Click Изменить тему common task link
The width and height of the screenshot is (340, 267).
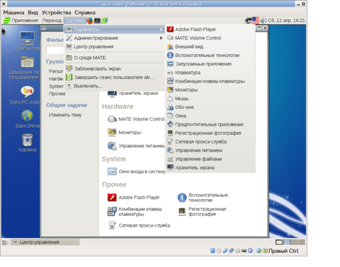click(x=65, y=115)
